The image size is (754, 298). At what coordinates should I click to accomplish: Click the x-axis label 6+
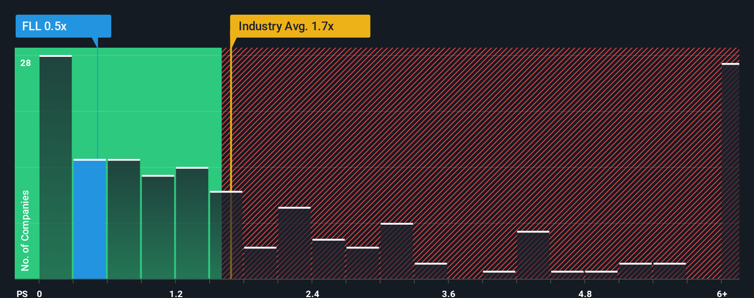(722, 293)
